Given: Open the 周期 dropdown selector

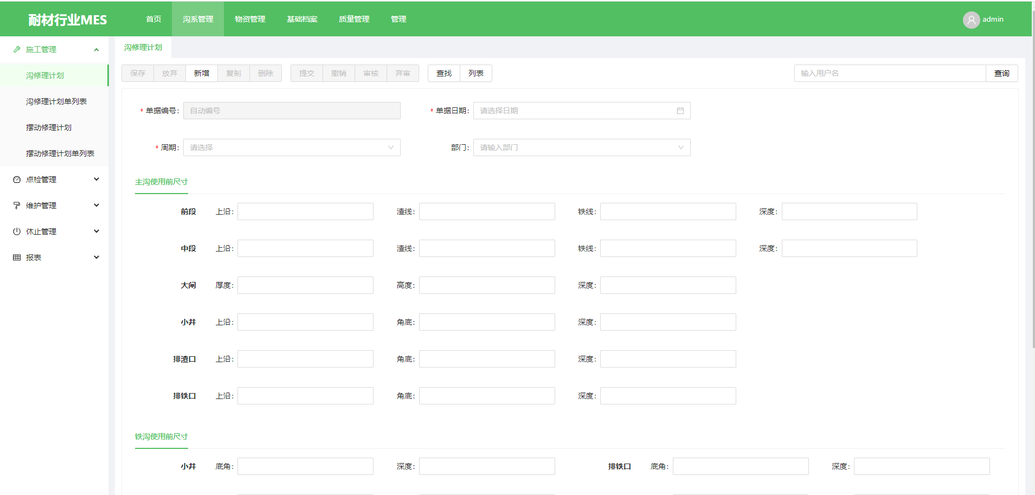Looking at the screenshot, I should coord(292,147).
